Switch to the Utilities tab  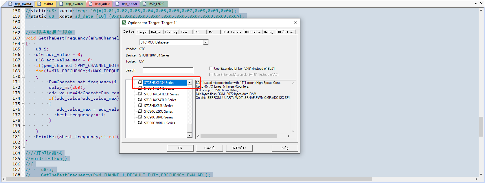tap(286, 32)
